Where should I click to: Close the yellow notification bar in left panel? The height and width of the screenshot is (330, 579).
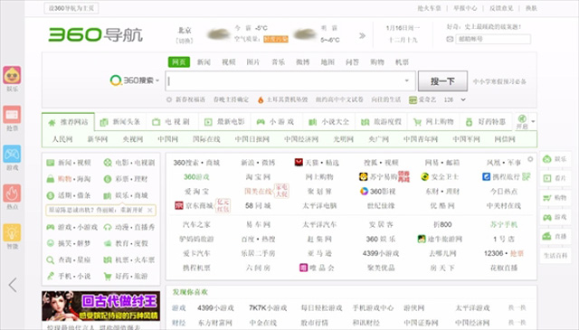(150, 210)
